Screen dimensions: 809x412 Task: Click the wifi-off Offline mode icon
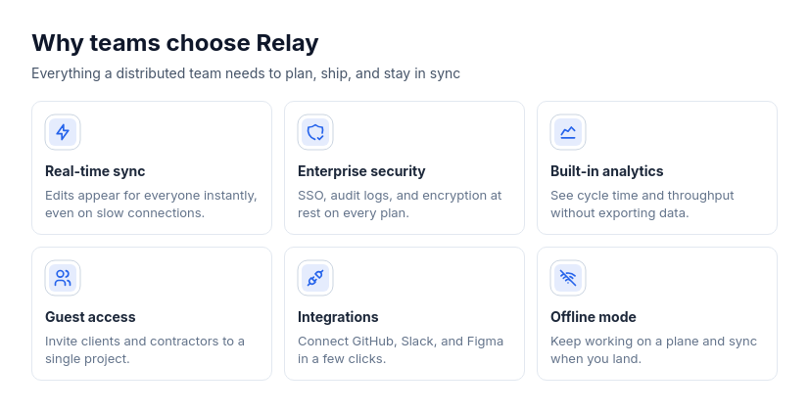(568, 278)
